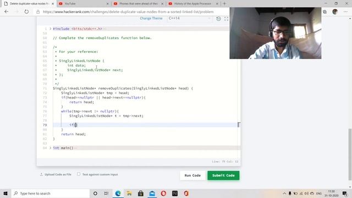Click the Line/Col status indicator
352x198 pixels.
[x=225, y=161]
